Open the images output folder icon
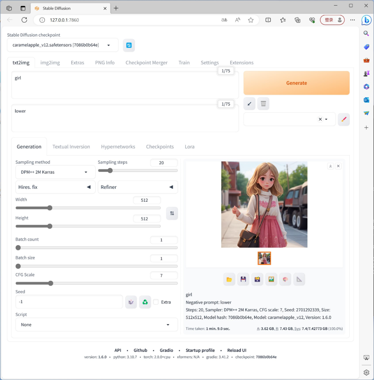The image size is (374, 380). [x=229, y=280]
